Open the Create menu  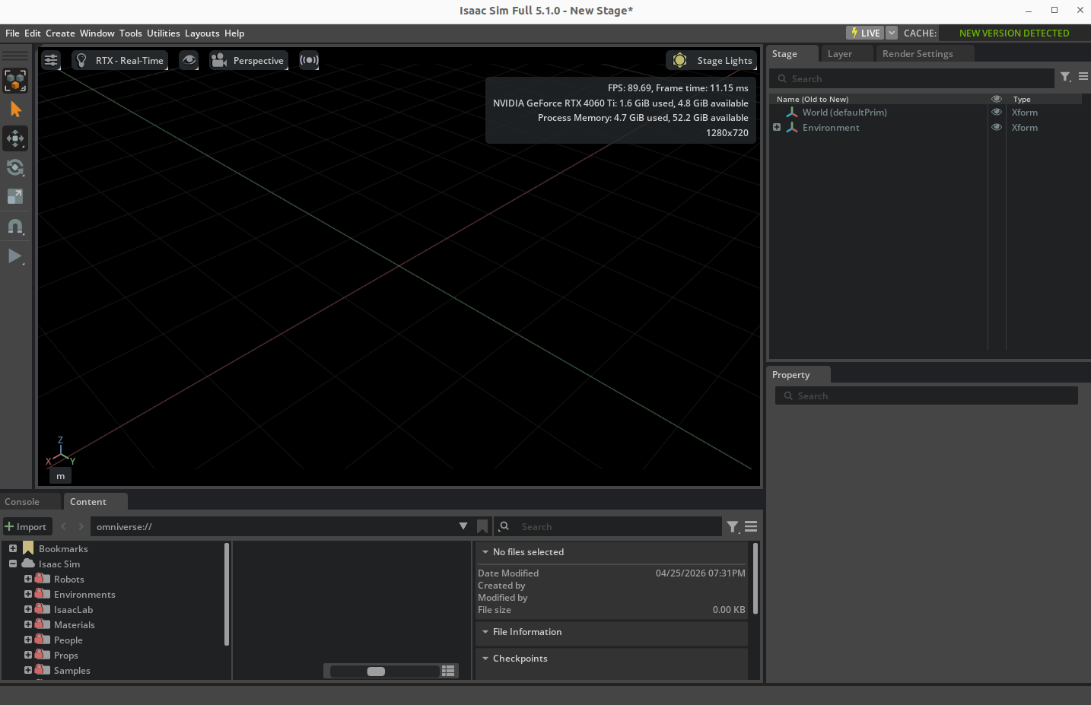60,33
